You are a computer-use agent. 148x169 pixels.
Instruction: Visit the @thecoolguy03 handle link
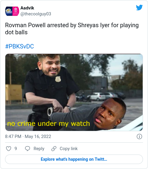36,14
